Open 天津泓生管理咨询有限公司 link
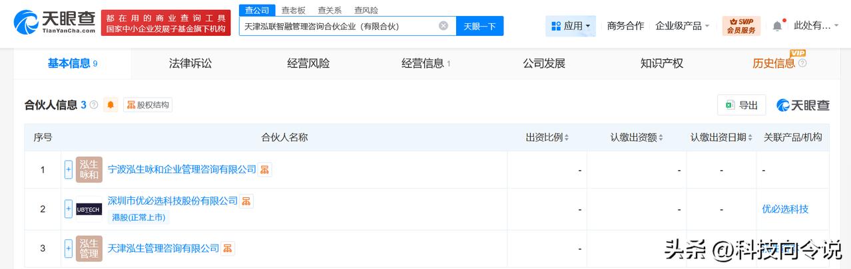Viewport: 851px width, 269px height. [x=163, y=248]
